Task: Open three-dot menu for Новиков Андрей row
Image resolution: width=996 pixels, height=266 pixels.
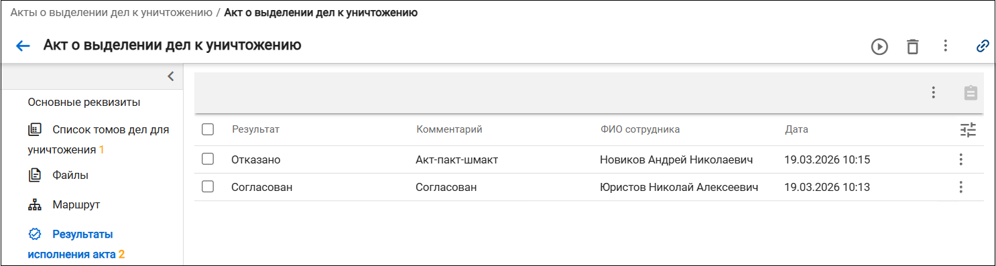Action: pos(961,159)
